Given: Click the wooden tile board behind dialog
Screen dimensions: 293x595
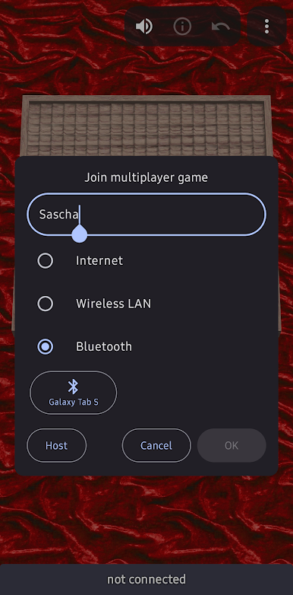Looking at the screenshot, I should (x=146, y=126).
